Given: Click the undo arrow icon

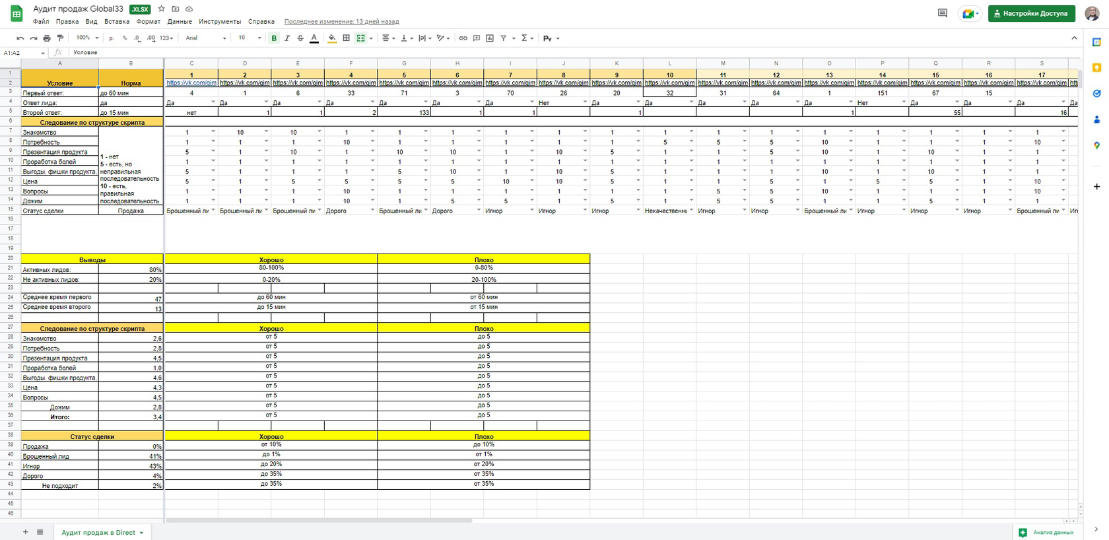Looking at the screenshot, I should tap(20, 38).
